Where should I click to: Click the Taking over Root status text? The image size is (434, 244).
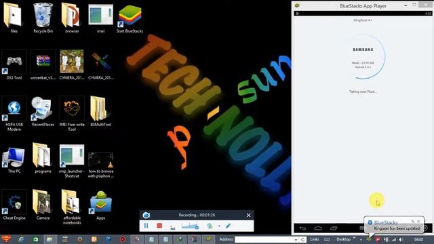[x=363, y=91]
